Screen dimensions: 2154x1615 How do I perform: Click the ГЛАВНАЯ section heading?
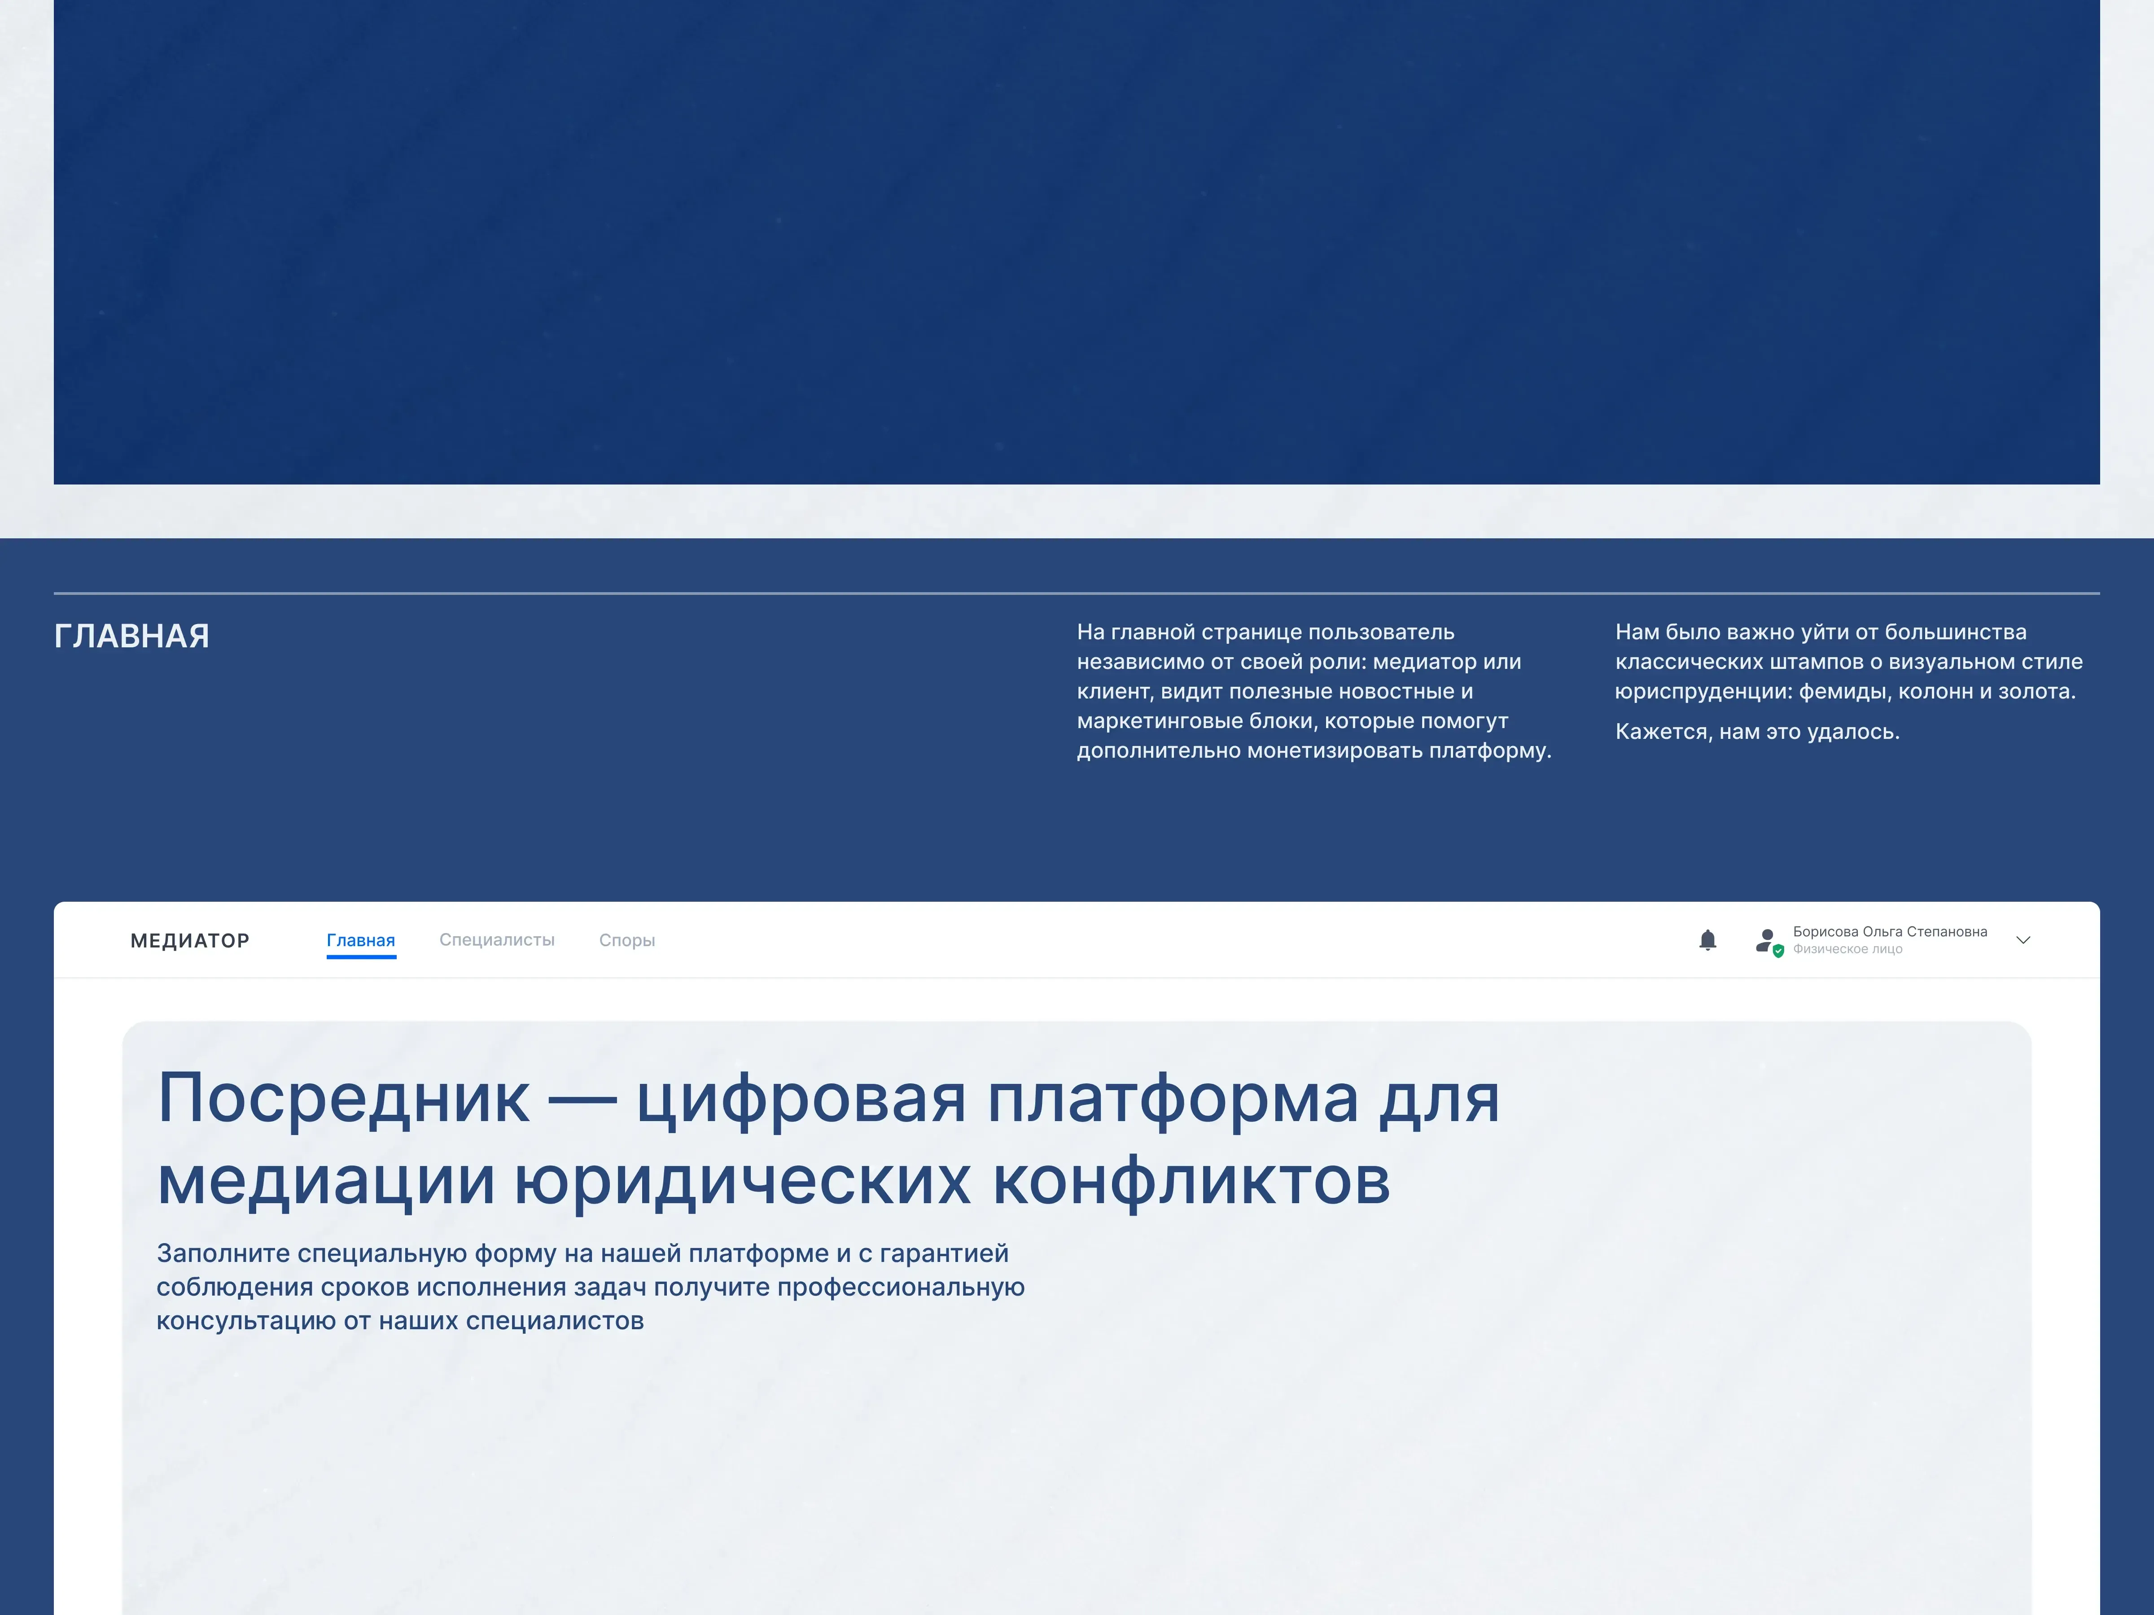coord(131,635)
